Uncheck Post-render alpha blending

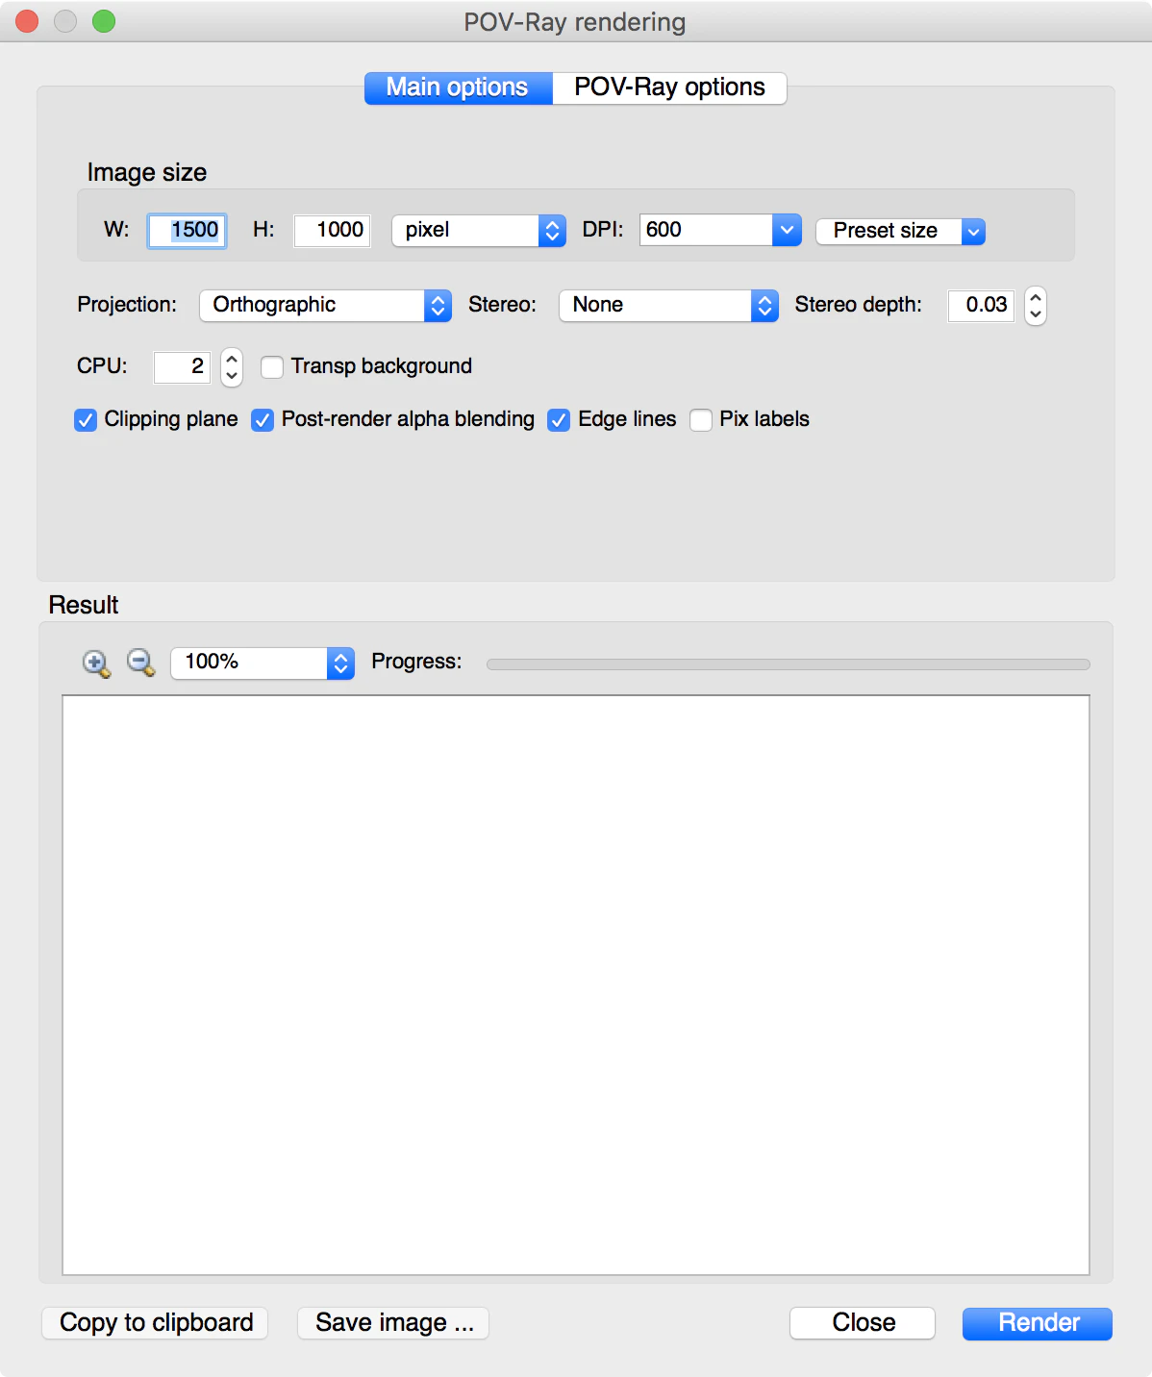click(263, 420)
